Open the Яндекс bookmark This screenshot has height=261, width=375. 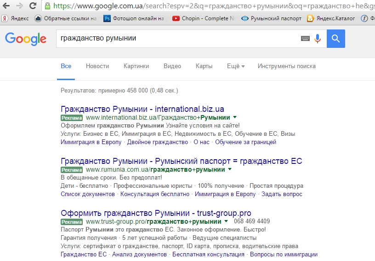15,18
